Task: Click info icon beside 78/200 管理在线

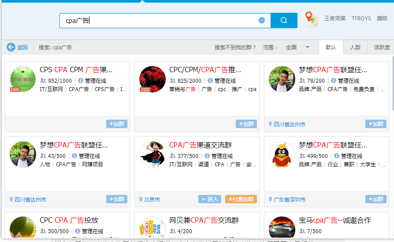Action: tap(334, 81)
